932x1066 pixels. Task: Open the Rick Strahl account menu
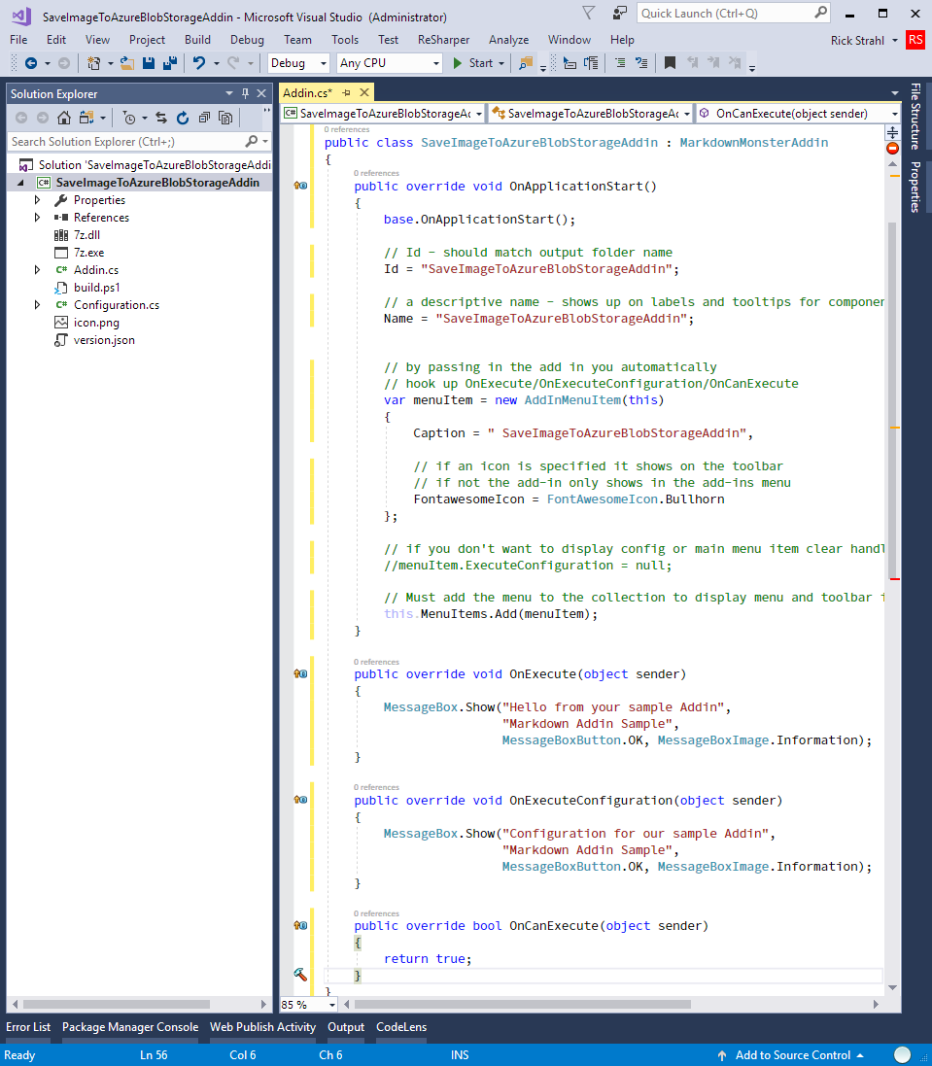tap(864, 41)
